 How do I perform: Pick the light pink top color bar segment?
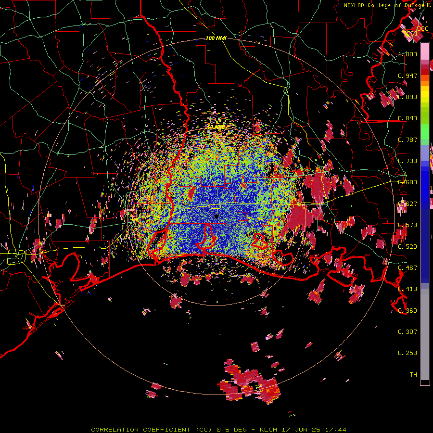coord(425,51)
